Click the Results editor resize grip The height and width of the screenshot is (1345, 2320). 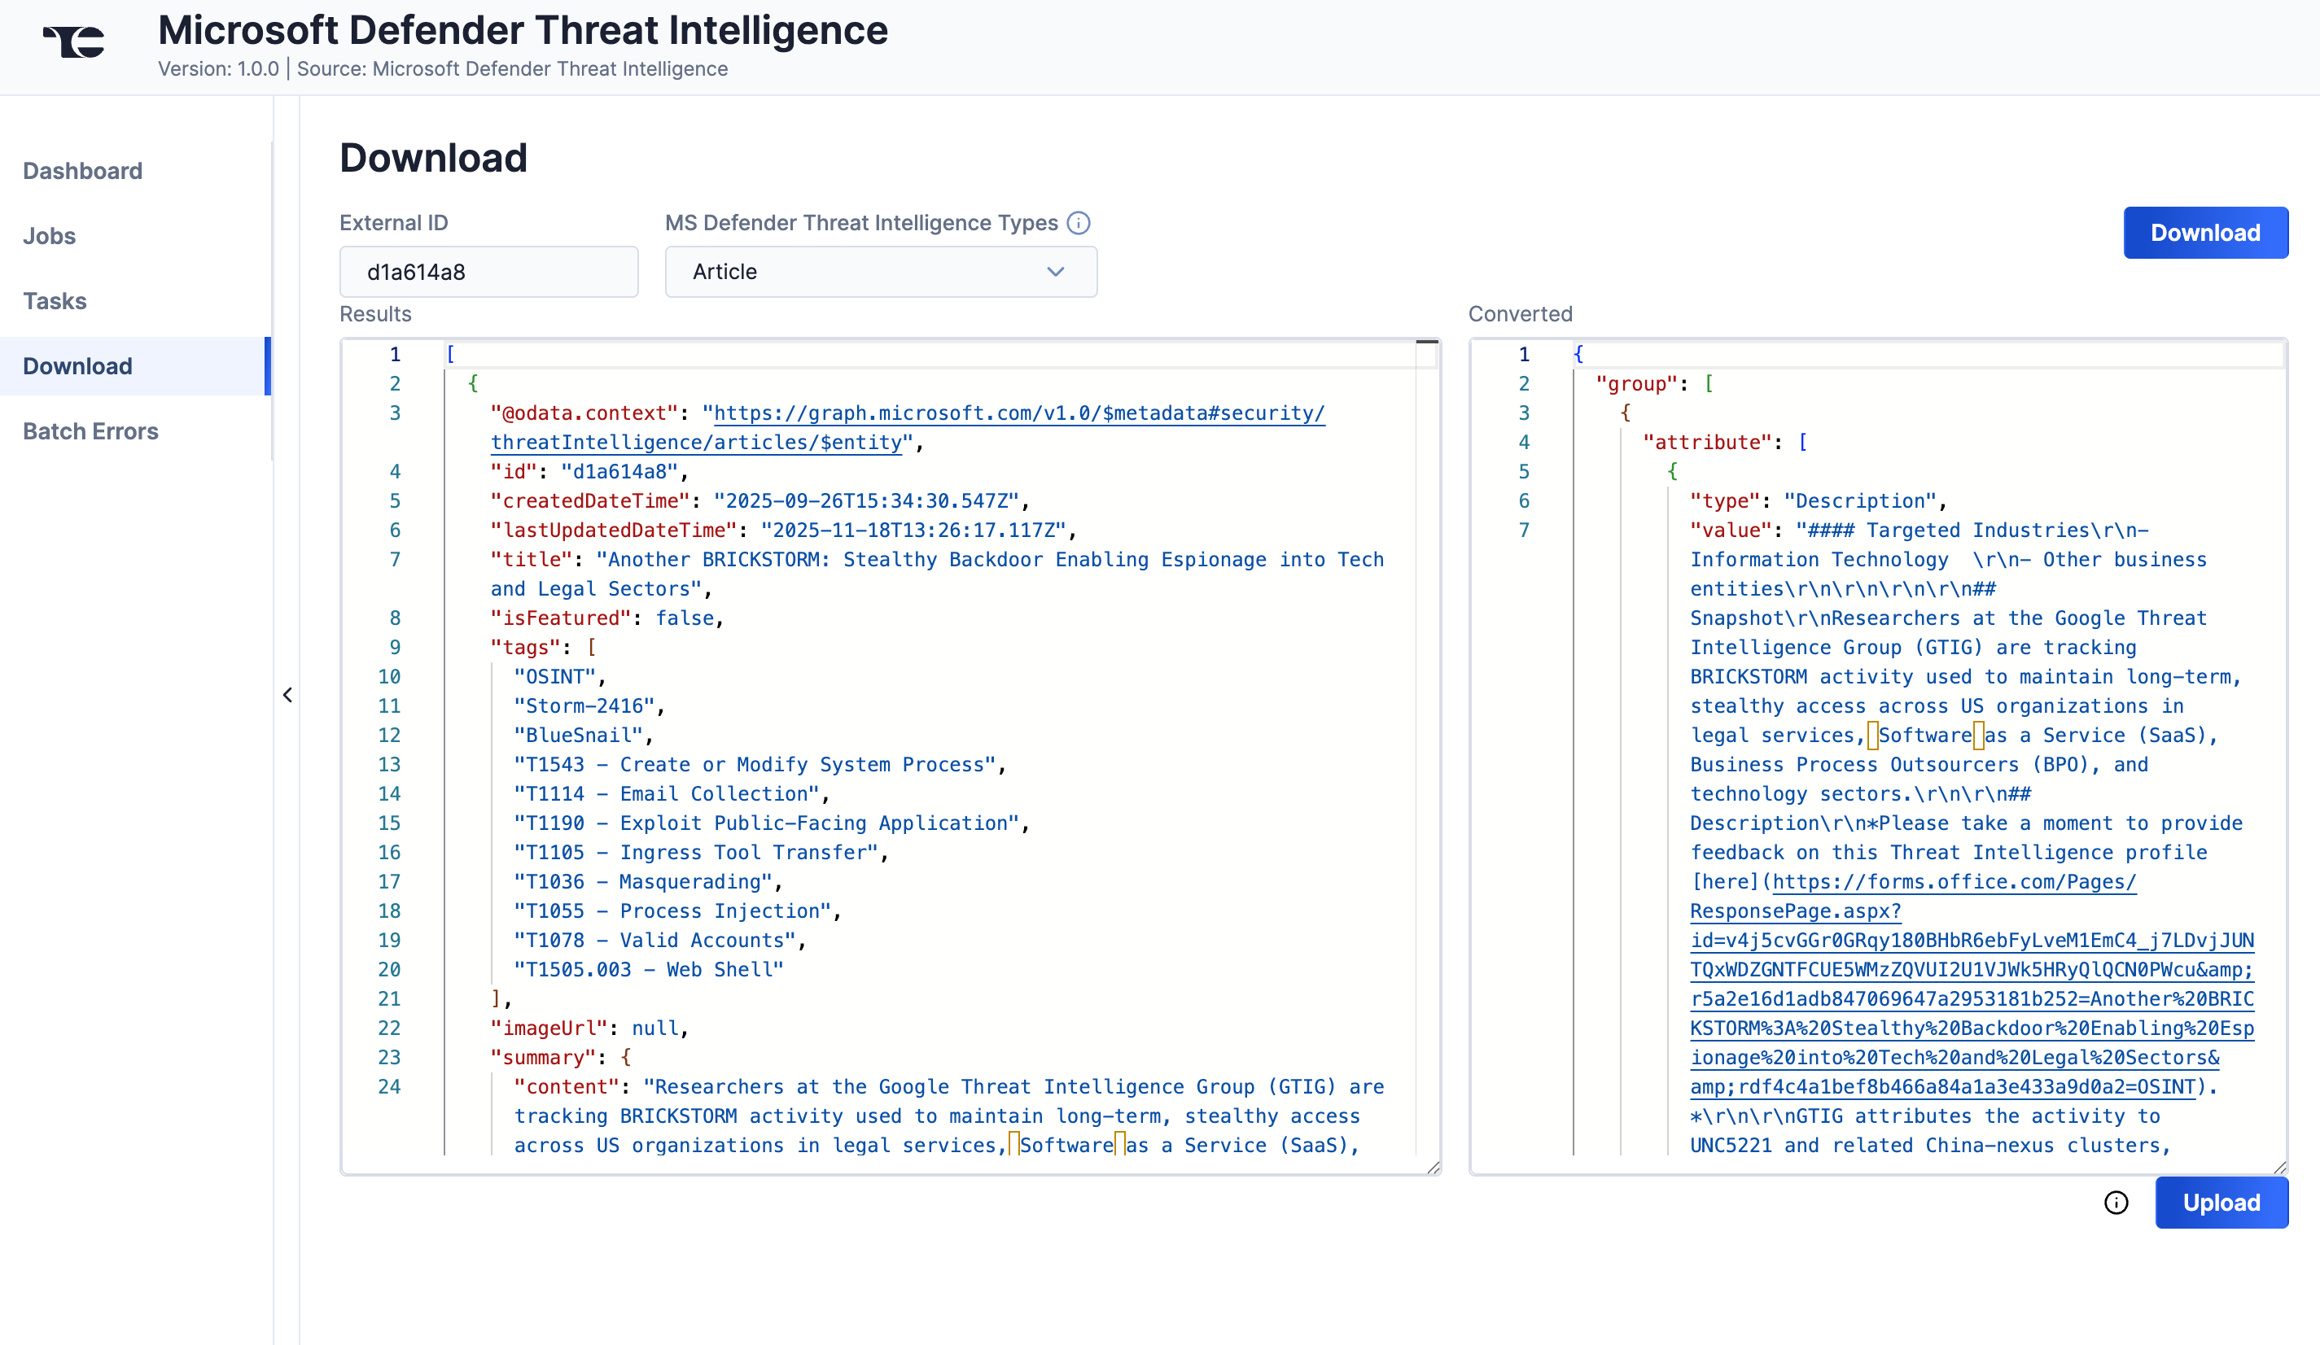(1433, 1169)
